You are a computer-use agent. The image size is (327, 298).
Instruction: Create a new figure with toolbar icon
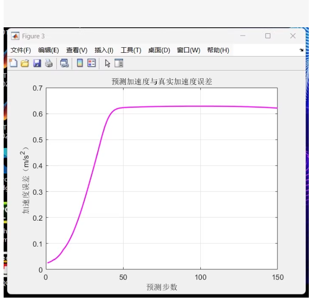pyautogui.click(x=13, y=63)
